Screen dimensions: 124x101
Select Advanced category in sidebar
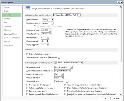(12, 30)
